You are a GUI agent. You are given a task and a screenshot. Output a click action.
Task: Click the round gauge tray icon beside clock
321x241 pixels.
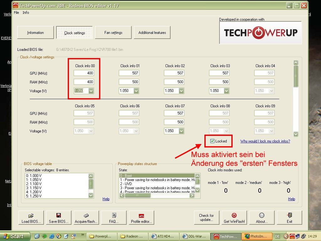[303, 236]
